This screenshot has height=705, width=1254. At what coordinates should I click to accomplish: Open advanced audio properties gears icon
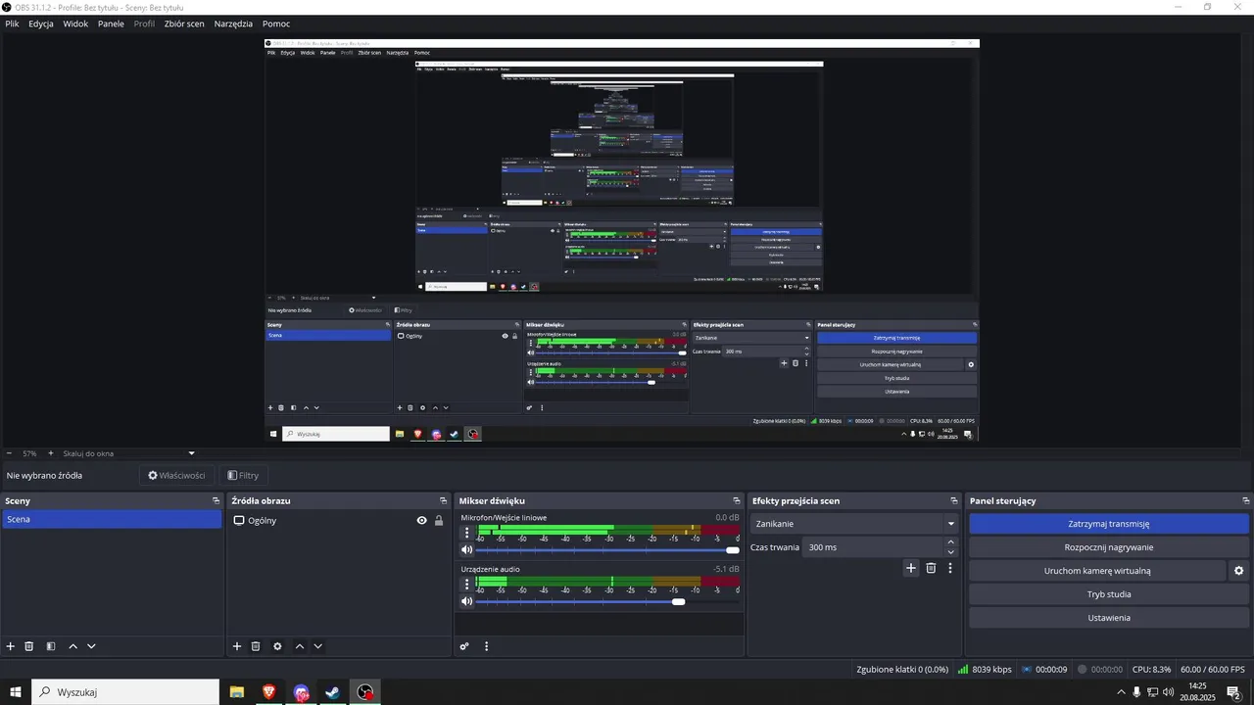coord(464,646)
